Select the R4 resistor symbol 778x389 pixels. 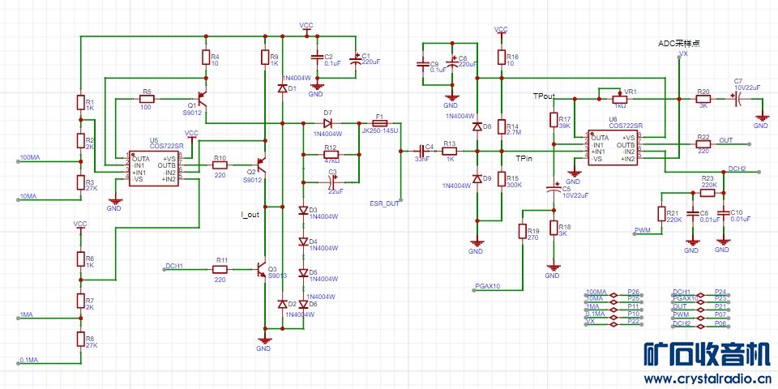coord(206,58)
